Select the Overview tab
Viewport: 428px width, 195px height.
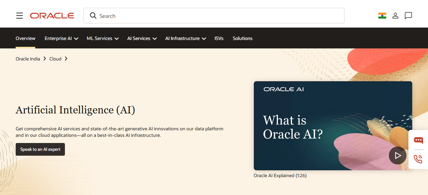[25, 38]
